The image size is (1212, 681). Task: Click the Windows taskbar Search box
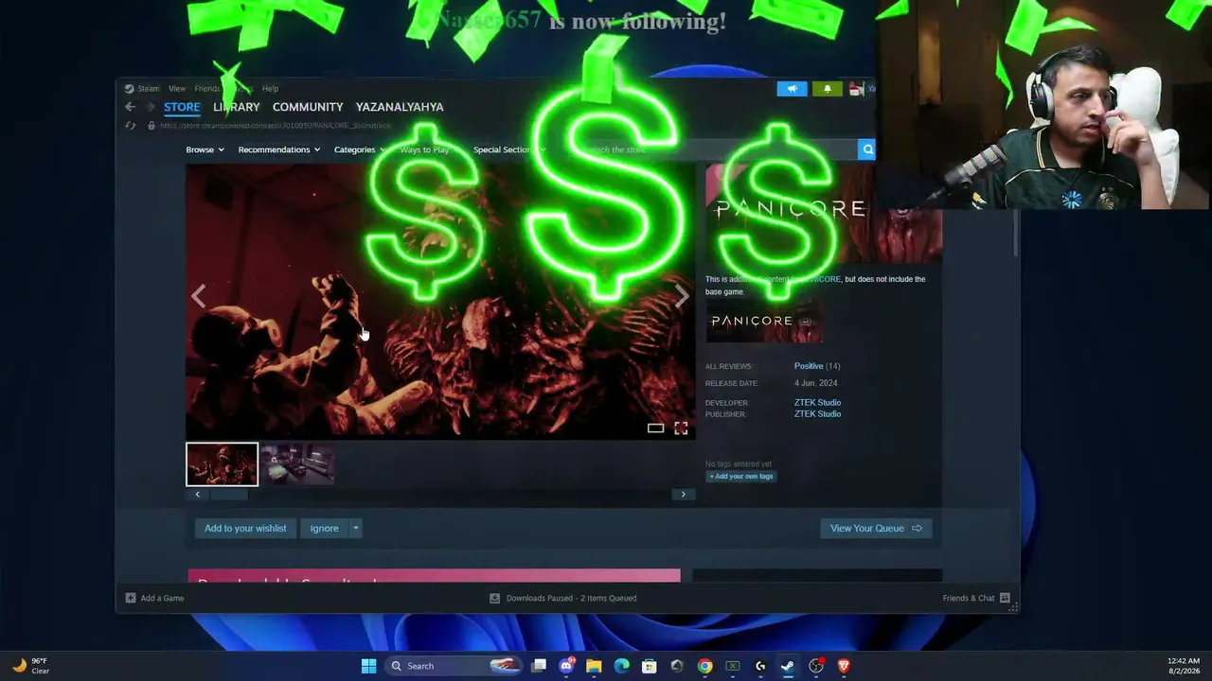(x=453, y=666)
